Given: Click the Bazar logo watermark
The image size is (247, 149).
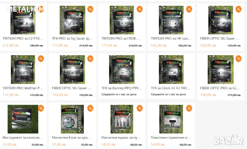Looking at the screenshot, I should point(228,140).
